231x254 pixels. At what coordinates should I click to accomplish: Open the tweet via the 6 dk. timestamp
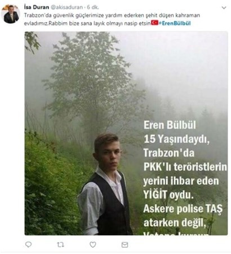pos(93,7)
